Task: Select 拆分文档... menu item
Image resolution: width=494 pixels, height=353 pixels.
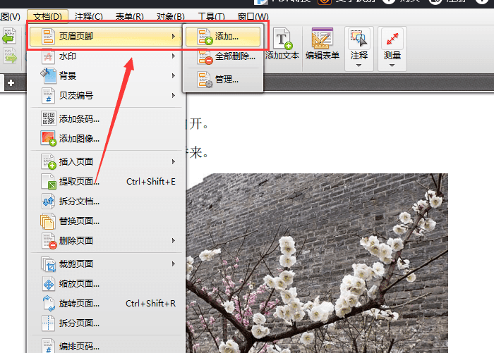Action: [106, 202]
